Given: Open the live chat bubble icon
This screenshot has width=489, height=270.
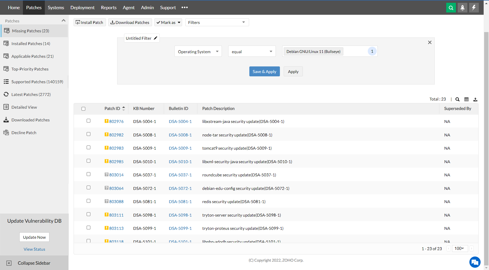Looking at the screenshot, I should [475, 262].
